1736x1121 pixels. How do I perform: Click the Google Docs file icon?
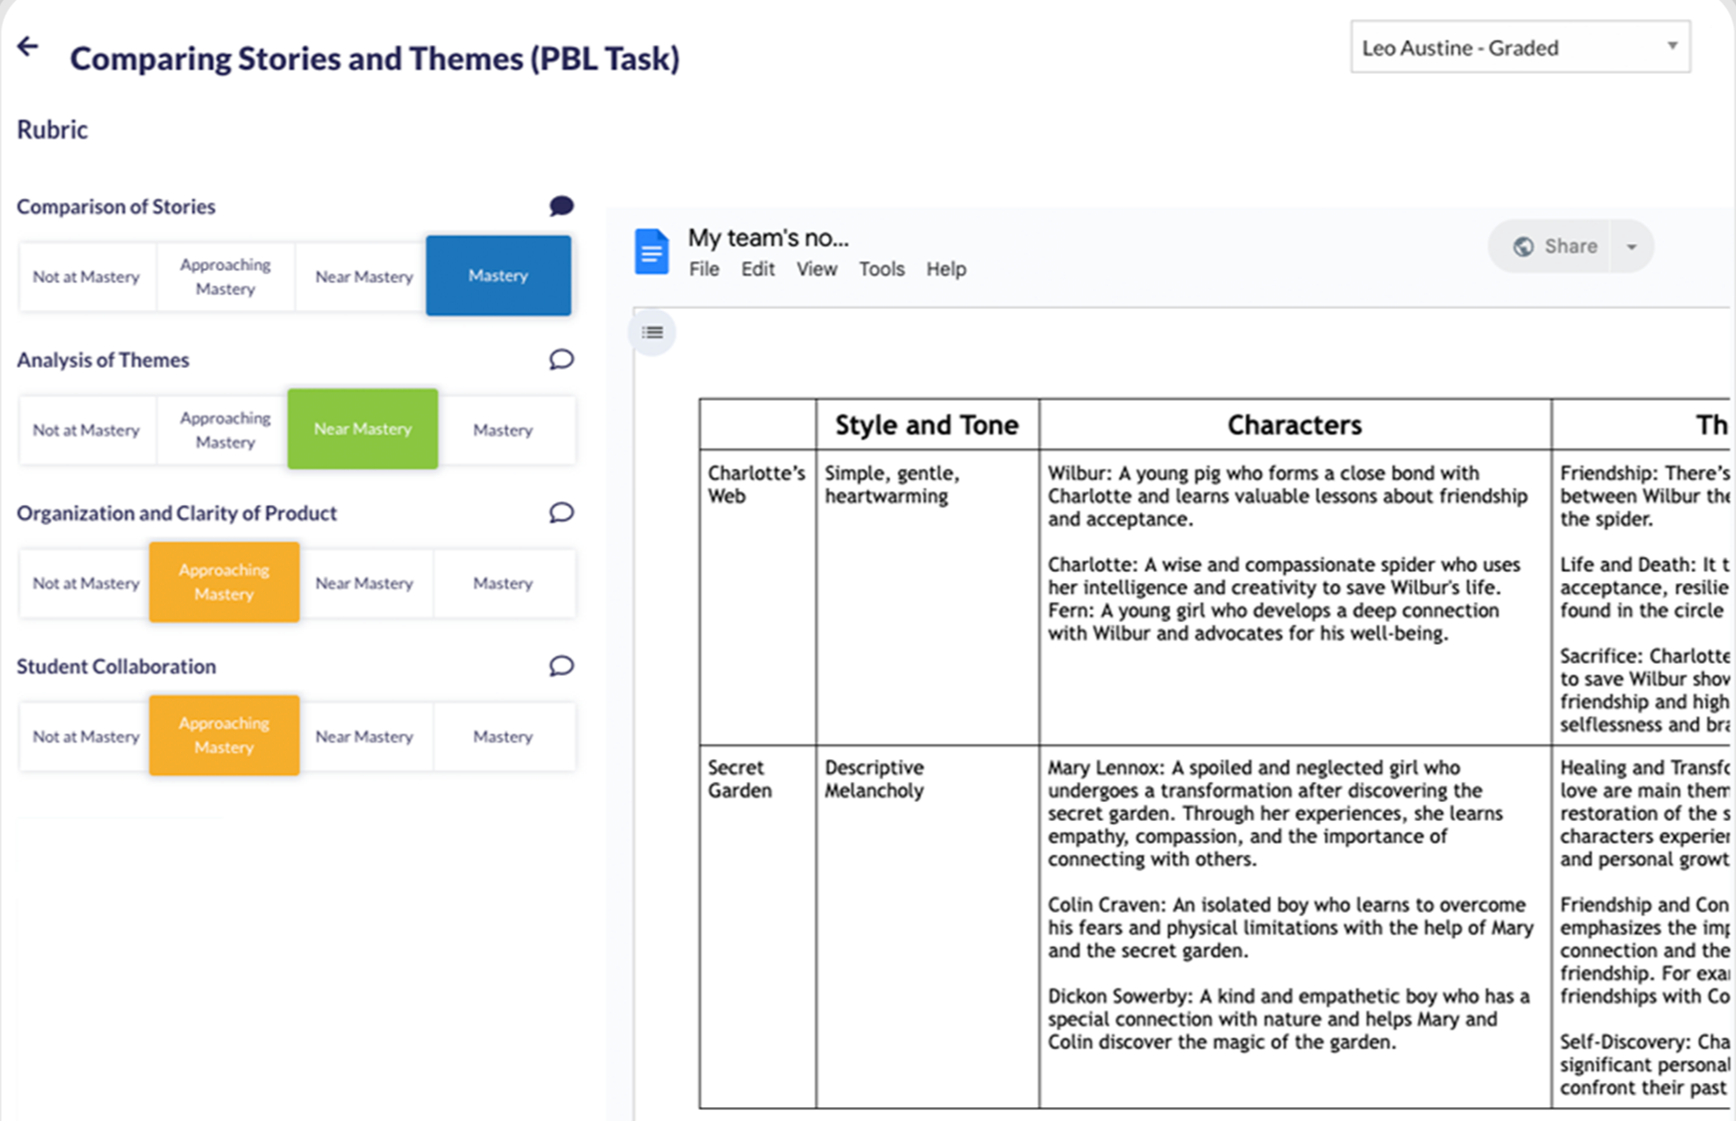(x=652, y=251)
